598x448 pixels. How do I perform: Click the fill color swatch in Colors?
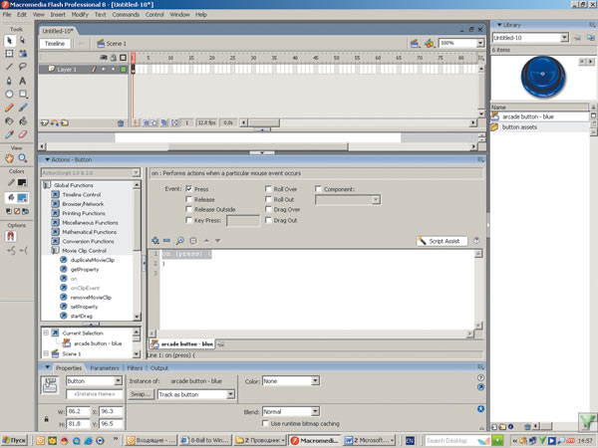21,197
